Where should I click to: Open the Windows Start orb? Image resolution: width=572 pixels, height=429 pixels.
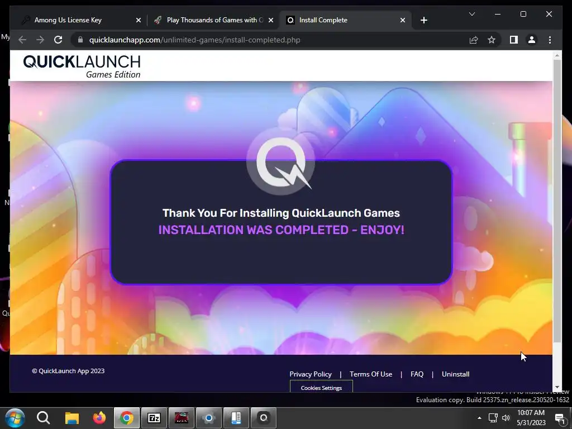tap(15, 418)
